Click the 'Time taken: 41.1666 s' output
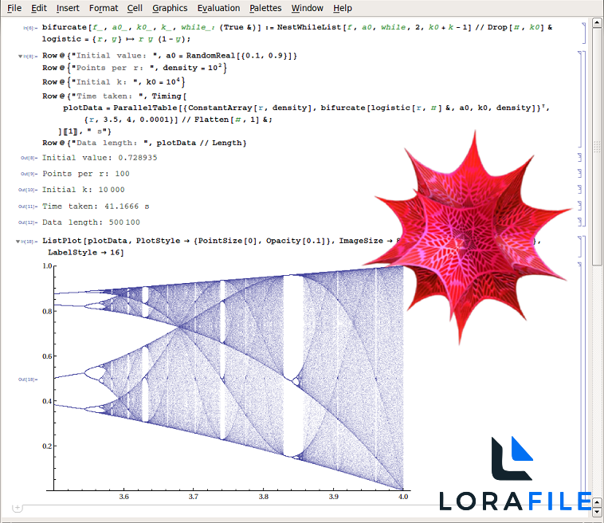This screenshot has width=604, height=523. coord(96,206)
